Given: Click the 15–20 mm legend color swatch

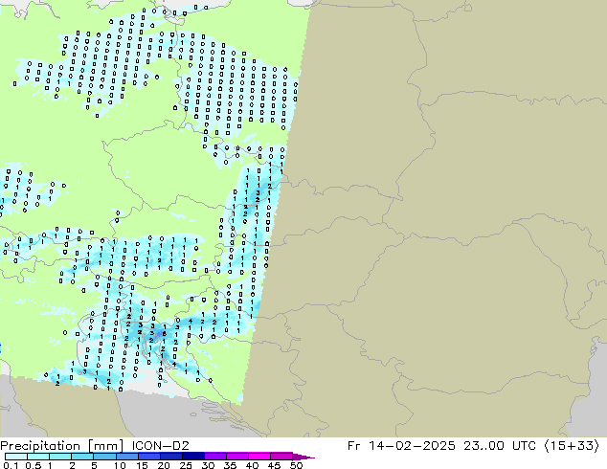Looking at the screenshot, I should coord(148,457).
